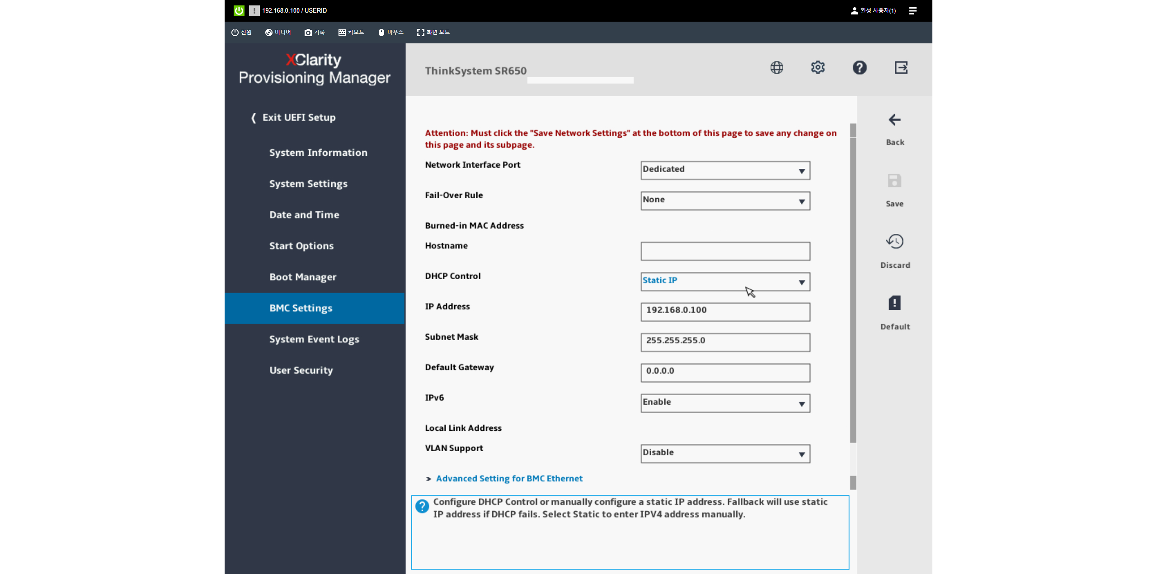Open the 미디어 media menu
This screenshot has width=1157, height=574.
278,32
